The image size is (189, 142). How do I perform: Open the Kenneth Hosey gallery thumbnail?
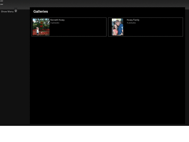[41, 27]
